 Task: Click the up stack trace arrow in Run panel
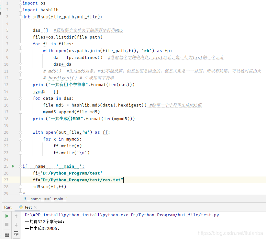click(16, 216)
